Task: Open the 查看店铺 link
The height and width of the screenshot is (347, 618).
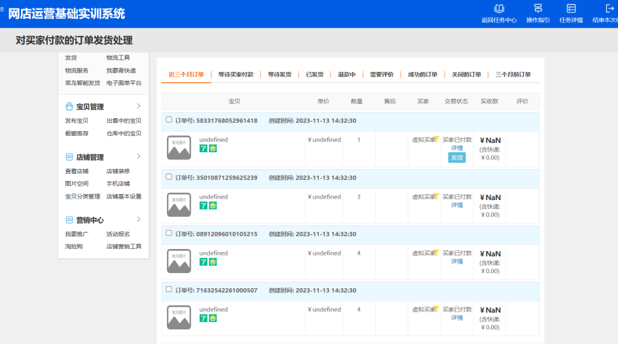Action: point(77,171)
